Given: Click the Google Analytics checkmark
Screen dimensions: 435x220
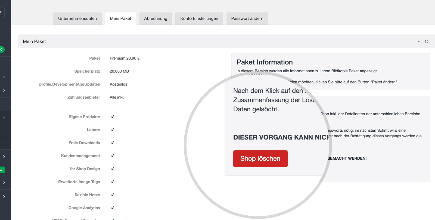Looking at the screenshot, I should (x=112, y=208).
